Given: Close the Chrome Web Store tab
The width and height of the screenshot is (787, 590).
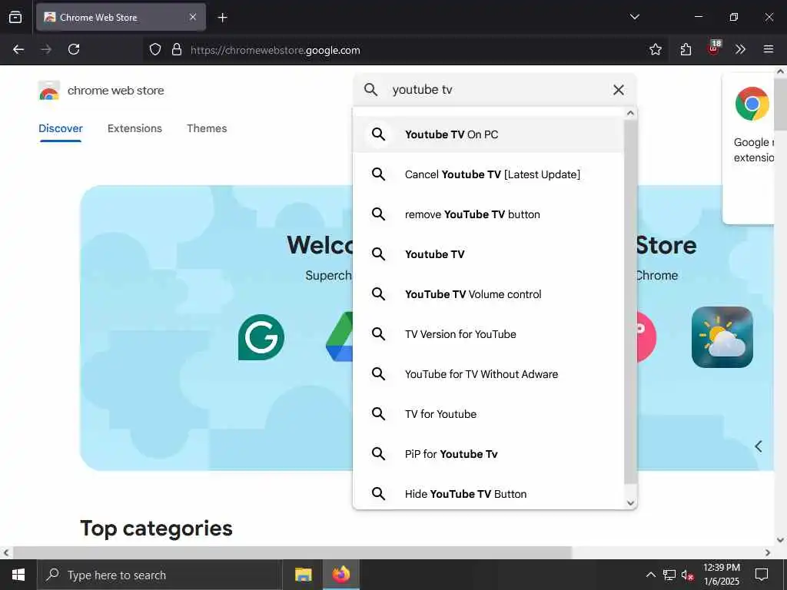Looking at the screenshot, I should tap(193, 17).
